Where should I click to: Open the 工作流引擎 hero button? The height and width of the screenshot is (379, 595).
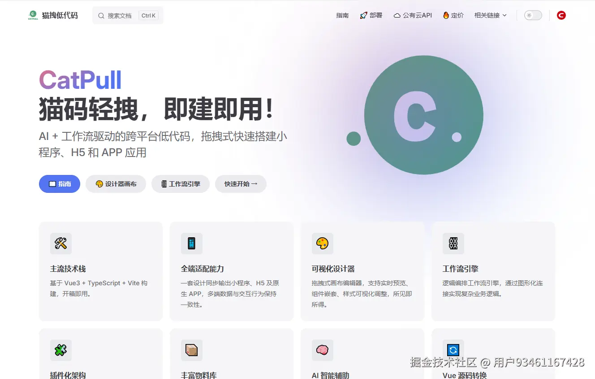(x=181, y=184)
